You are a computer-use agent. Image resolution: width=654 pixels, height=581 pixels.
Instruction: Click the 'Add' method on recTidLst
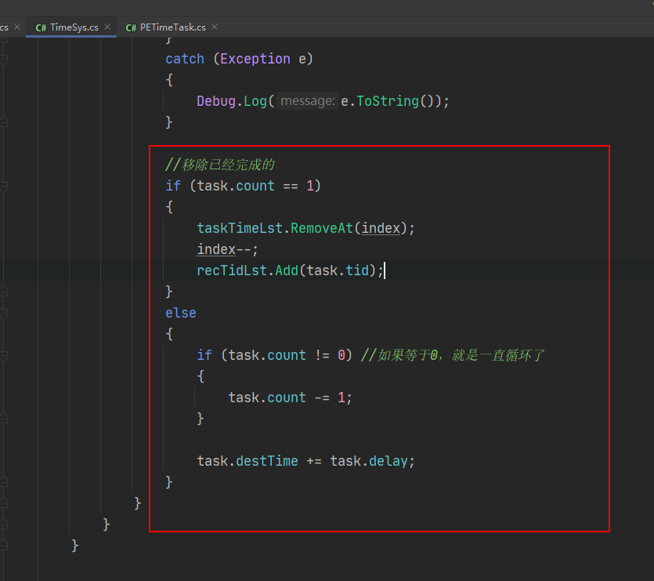[x=287, y=271]
